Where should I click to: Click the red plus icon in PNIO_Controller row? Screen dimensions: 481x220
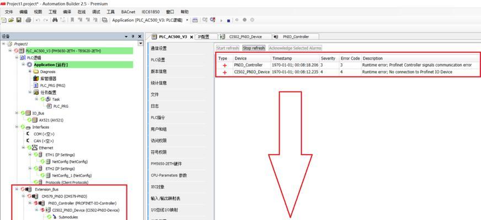(x=225, y=65)
